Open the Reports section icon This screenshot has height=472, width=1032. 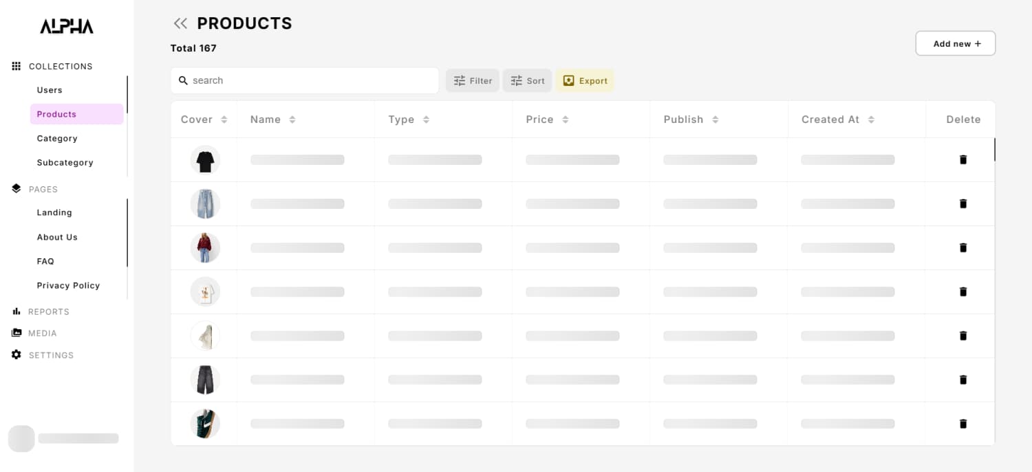point(17,312)
